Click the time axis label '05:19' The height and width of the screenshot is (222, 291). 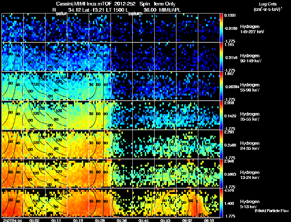[78, 220]
